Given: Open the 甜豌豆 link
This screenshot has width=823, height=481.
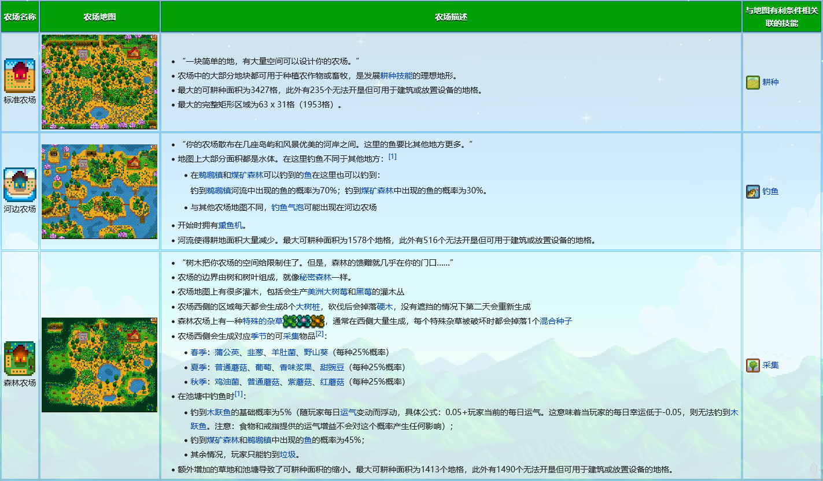Looking at the screenshot, I should coord(332,367).
